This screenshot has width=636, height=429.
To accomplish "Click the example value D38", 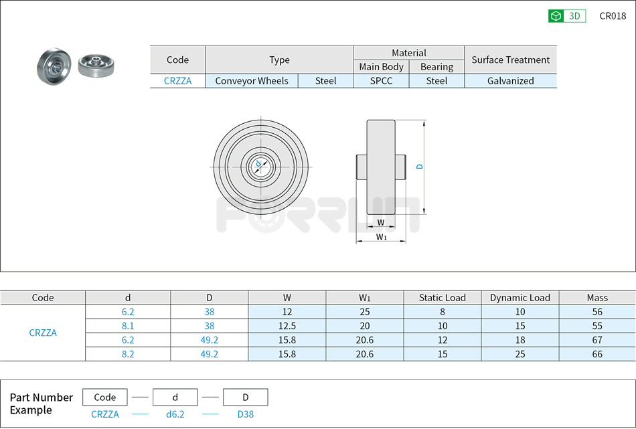I will pos(246,414).
